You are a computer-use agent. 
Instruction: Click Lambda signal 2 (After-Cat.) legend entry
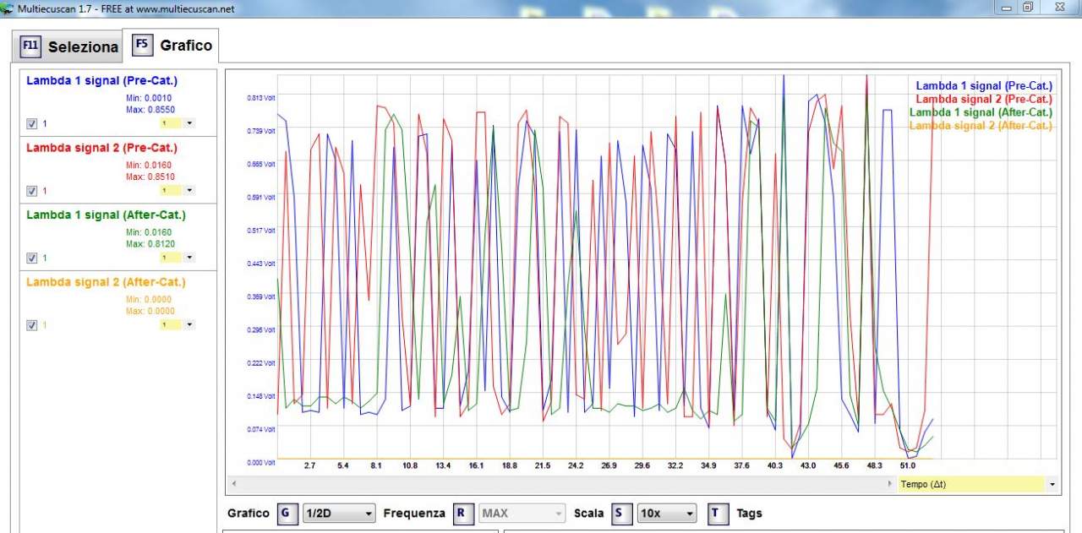pos(981,125)
